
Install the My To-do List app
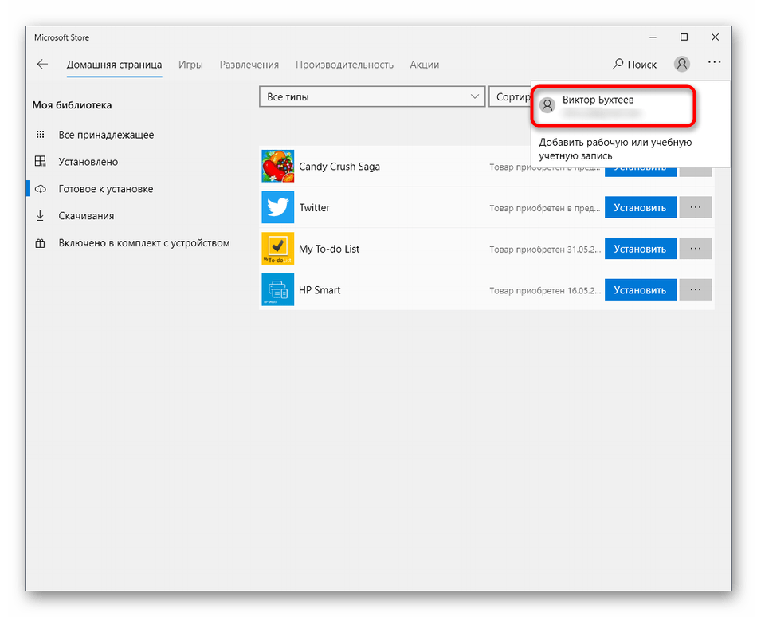(x=640, y=249)
